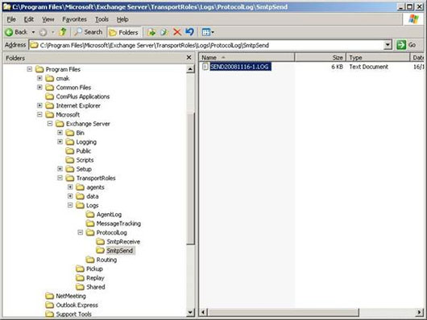This screenshot has height=320, width=427.
Task: Toggle the Folders pane button
Action: 124,32
